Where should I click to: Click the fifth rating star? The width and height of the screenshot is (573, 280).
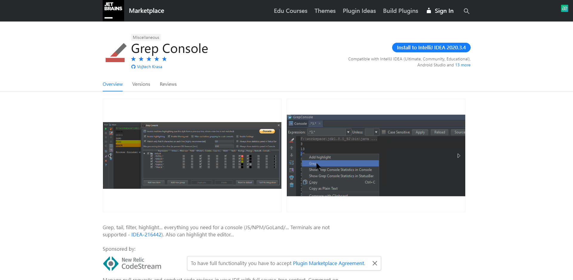pos(164,59)
